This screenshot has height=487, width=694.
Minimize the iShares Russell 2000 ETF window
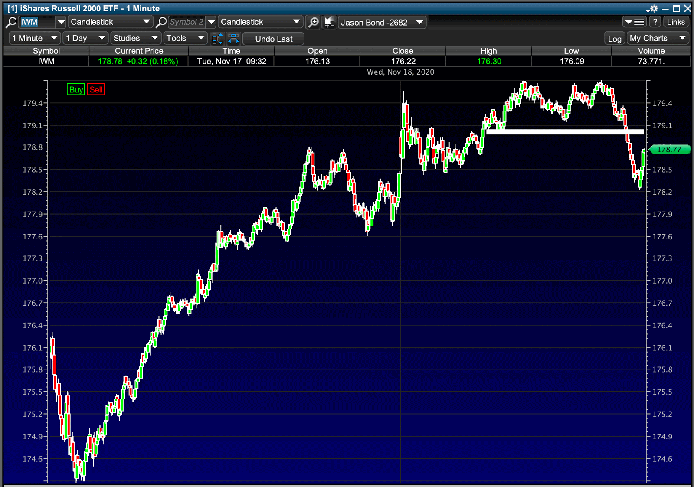pos(665,9)
